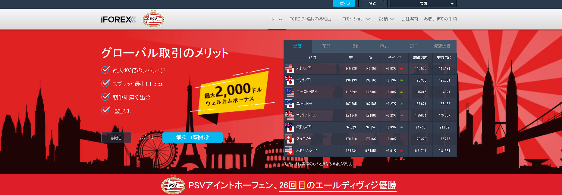This screenshot has width=562, height=195.
Task: Click the ログイン button
Action: (x=344, y=3)
